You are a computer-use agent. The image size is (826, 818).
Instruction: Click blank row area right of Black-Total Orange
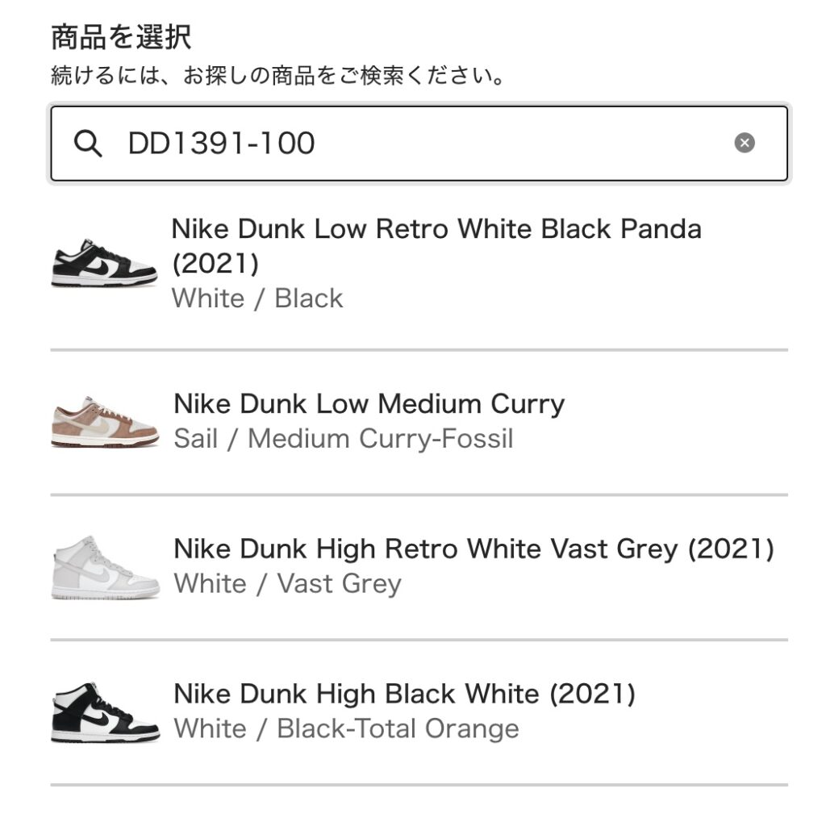653,729
